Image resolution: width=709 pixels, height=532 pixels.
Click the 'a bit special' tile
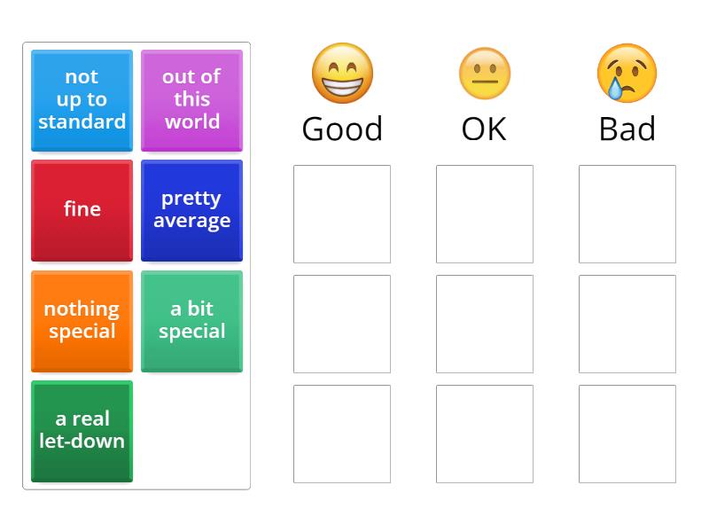(x=191, y=320)
